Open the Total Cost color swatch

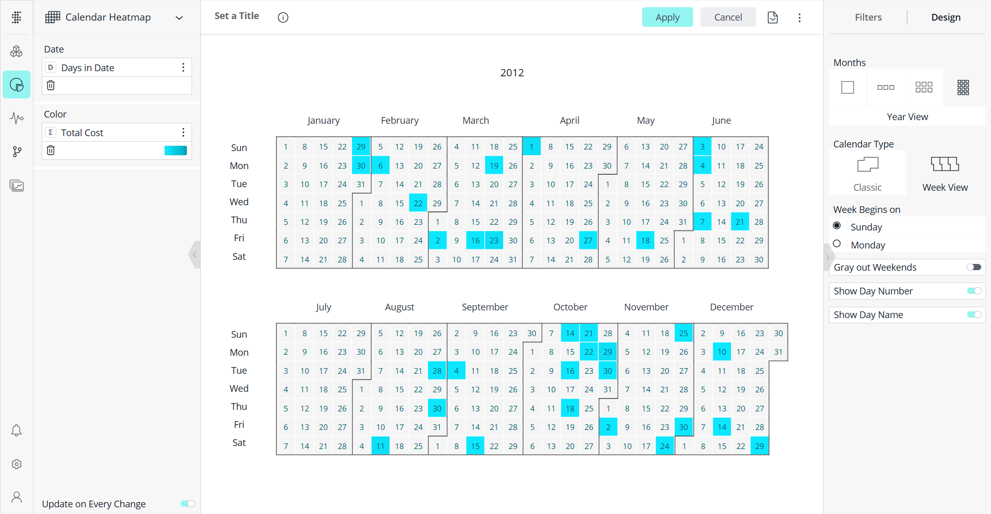click(x=175, y=151)
